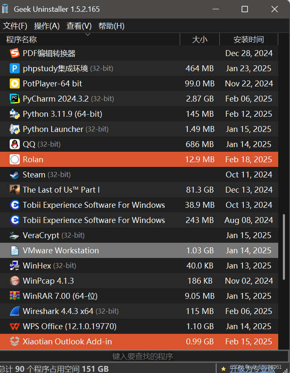Click the 升级为专业版 upgrade link
This screenshot has height=373, width=290.
pos(253,369)
